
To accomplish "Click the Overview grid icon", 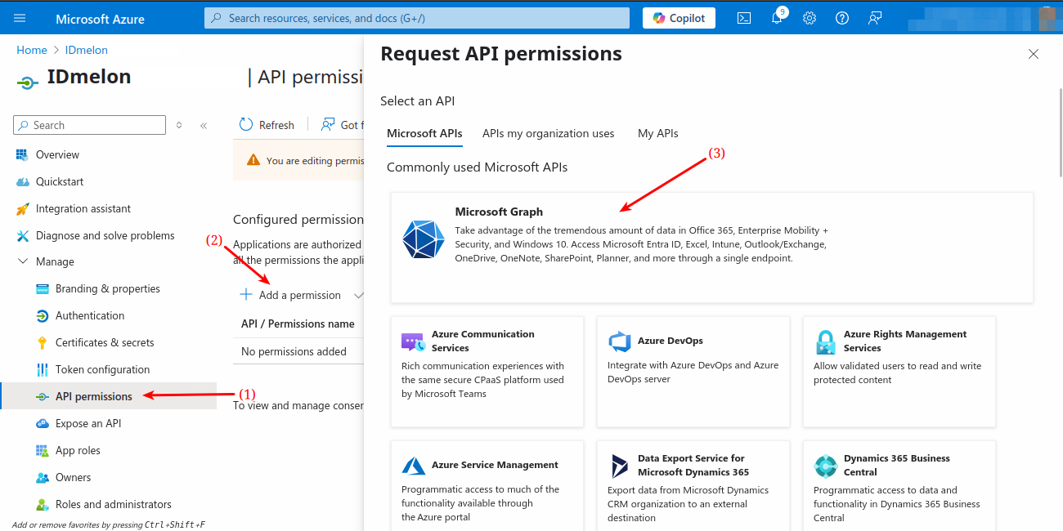I will click(x=22, y=154).
